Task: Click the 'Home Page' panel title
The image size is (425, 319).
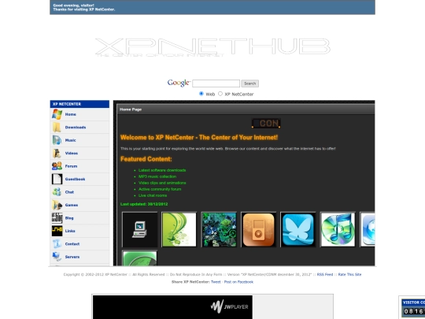Action: pyautogui.click(x=131, y=109)
